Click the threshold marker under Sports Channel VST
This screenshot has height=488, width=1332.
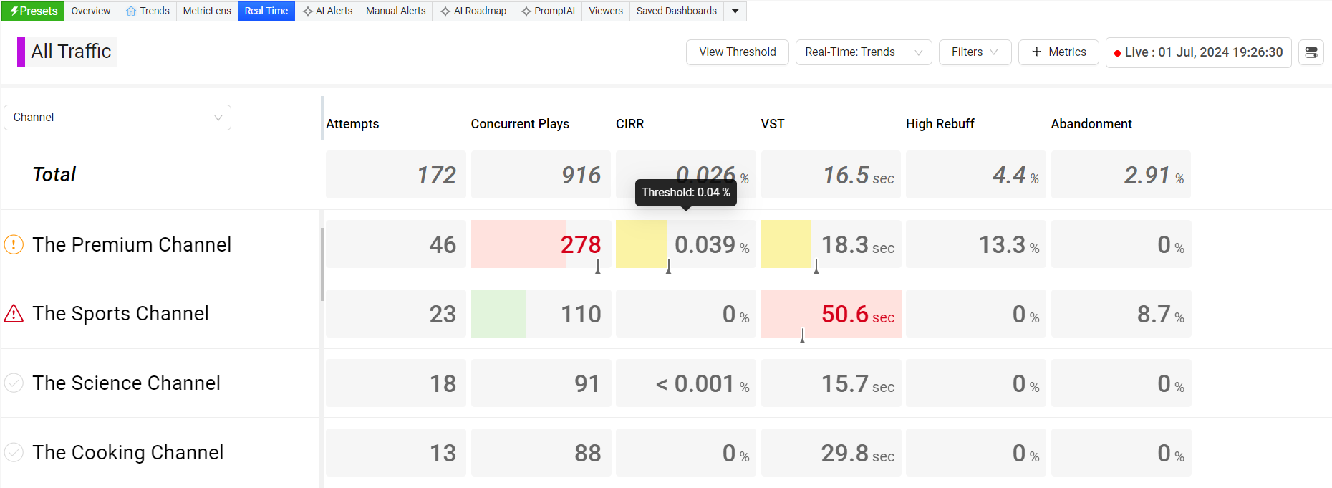[802, 335]
